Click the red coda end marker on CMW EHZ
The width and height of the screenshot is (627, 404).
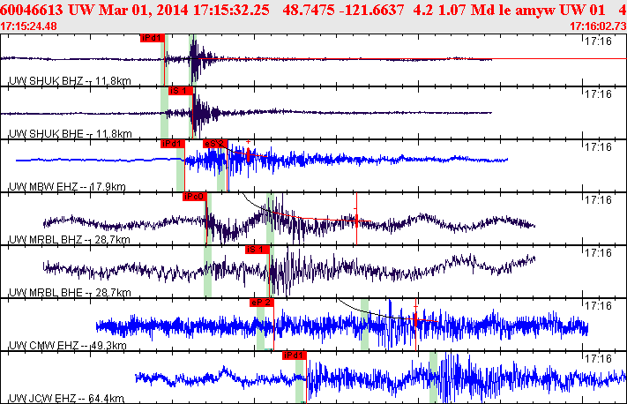[416, 324]
